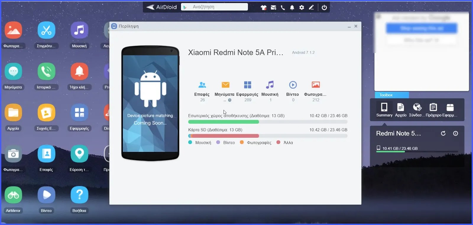This screenshot has width=473, height=225.
Task: Open the Φωτογραφίες photos desktop icon
Action: [x=13, y=30]
